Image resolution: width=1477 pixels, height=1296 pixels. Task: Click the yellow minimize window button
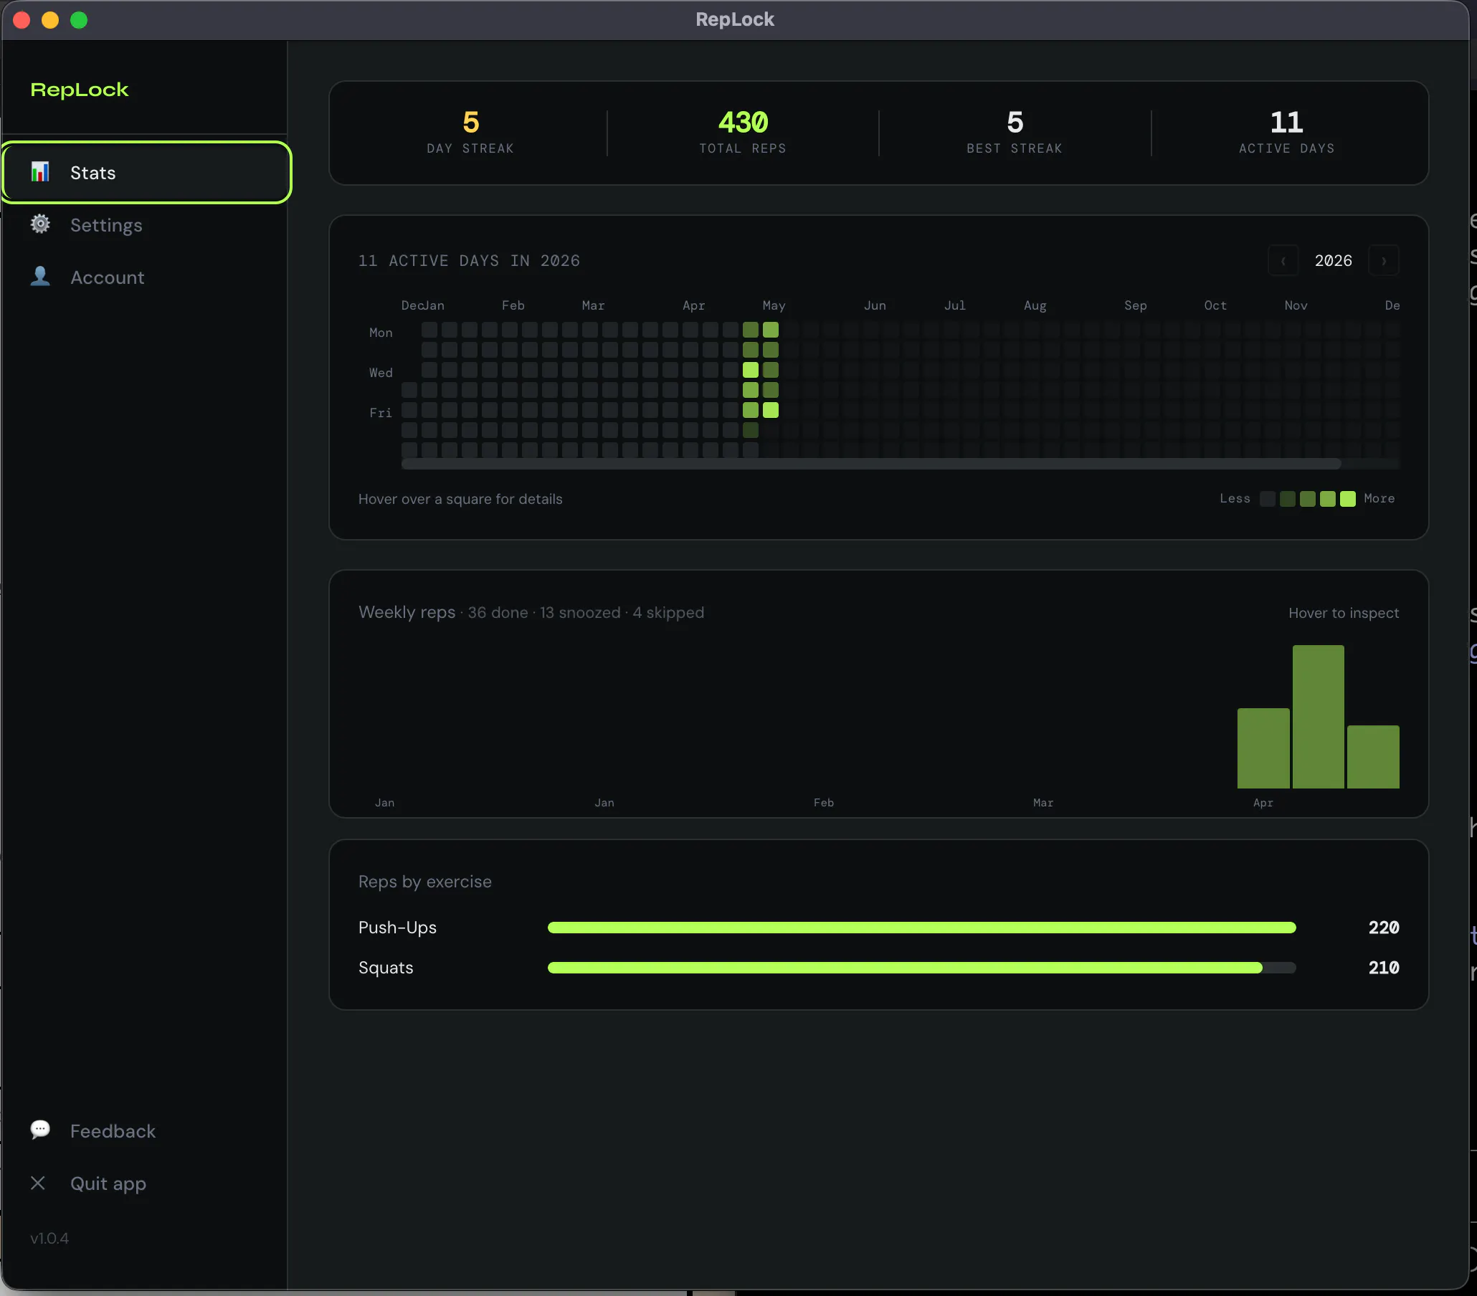click(x=50, y=20)
